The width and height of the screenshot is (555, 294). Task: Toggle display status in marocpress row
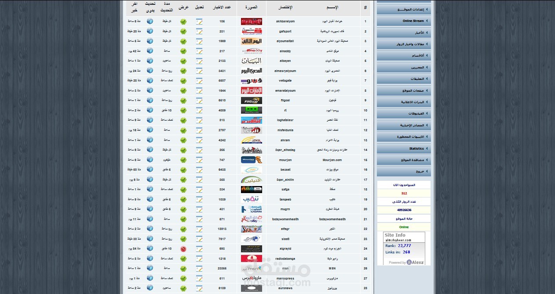pos(183,278)
